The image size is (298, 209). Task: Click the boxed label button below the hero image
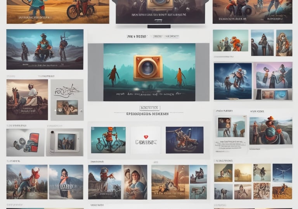pos(150,108)
